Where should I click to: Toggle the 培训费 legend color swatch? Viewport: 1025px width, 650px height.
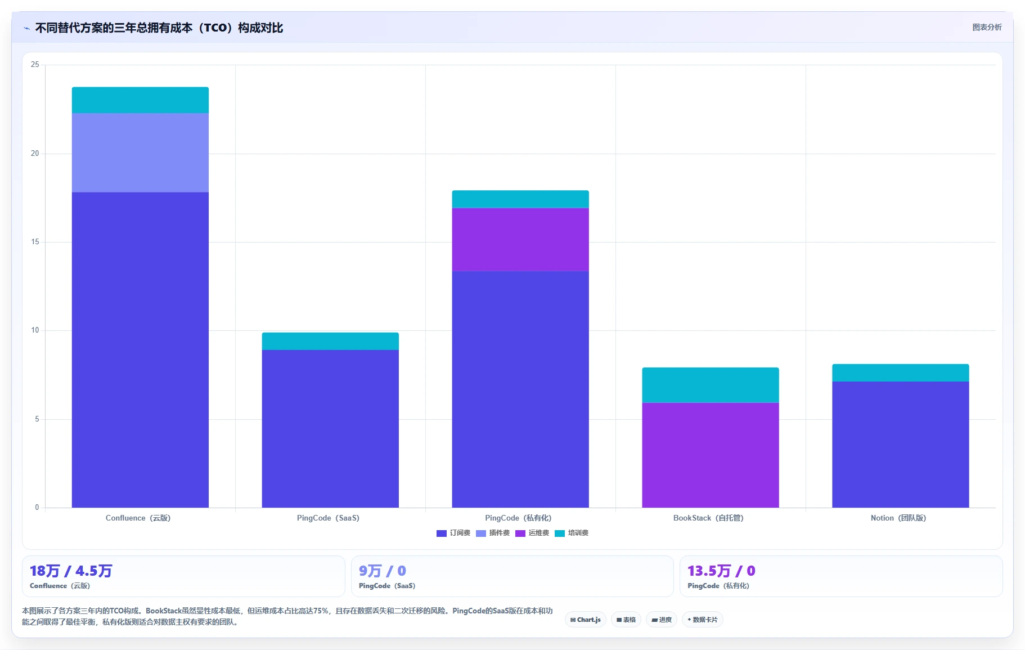coord(560,533)
